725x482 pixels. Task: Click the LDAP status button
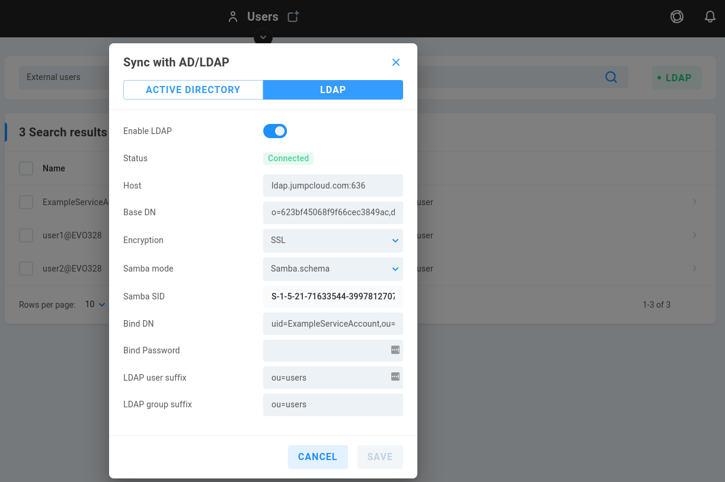(x=677, y=78)
